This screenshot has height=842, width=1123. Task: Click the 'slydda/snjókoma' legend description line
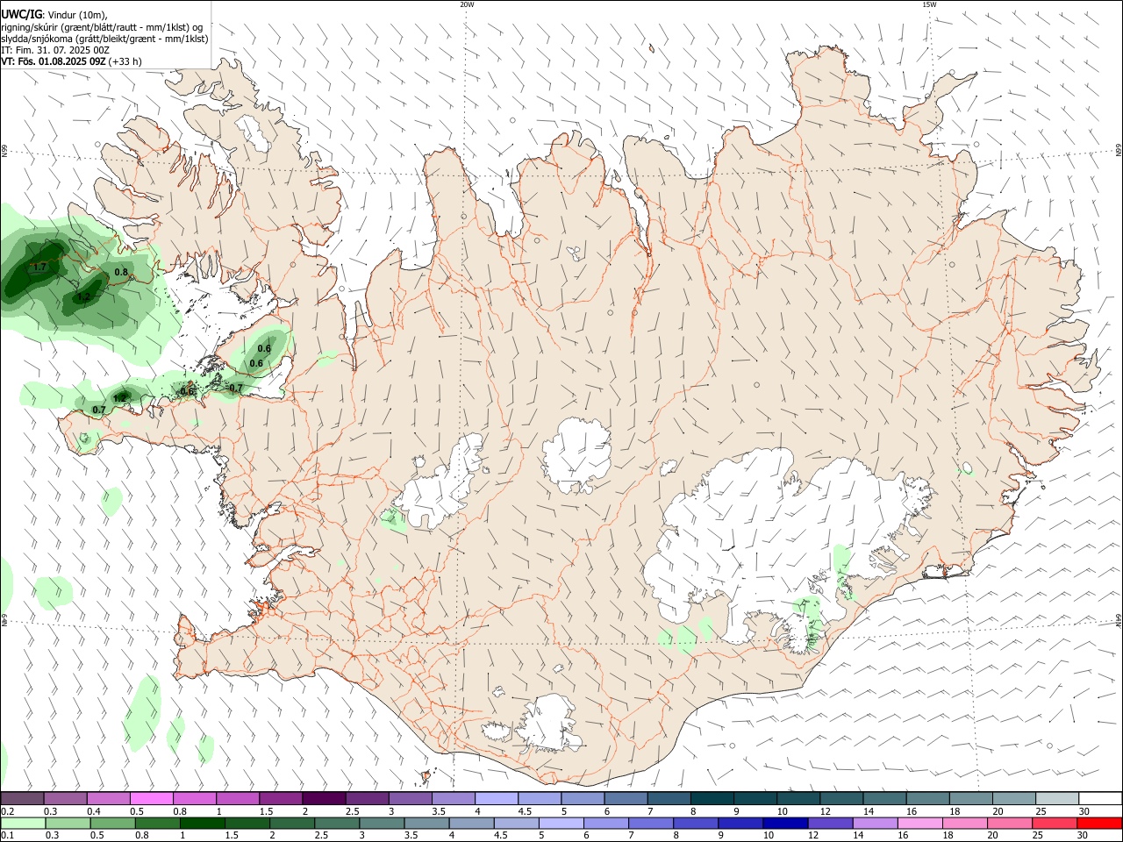[104, 39]
